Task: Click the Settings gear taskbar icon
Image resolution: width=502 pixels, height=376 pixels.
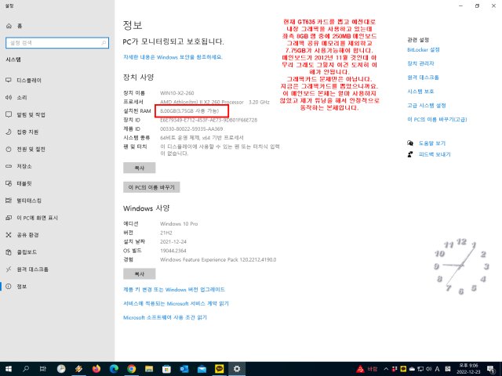Action: pos(237,369)
